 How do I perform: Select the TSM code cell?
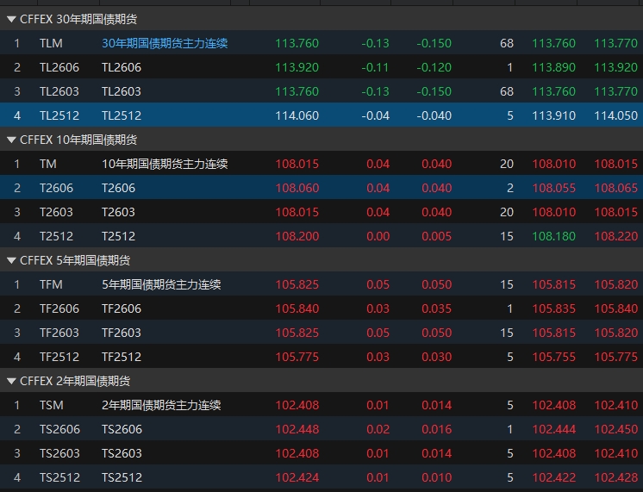point(52,405)
